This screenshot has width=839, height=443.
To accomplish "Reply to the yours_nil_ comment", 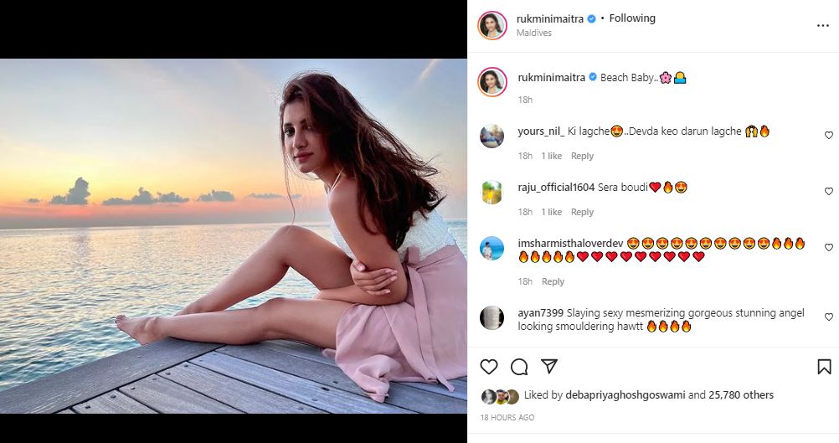I will tap(582, 156).
